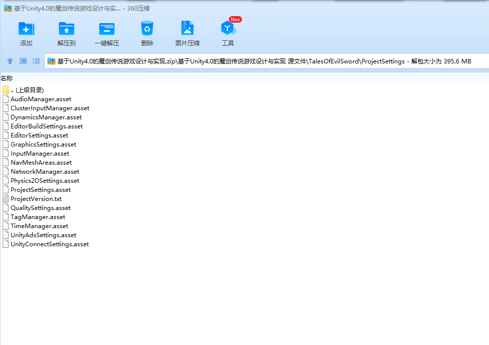Select AudioManager.asset file
The image size is (489, 345).
point(41,99)
